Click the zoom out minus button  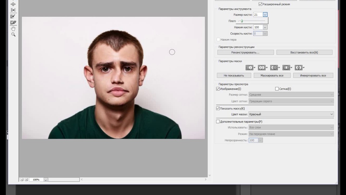point(22,180)
